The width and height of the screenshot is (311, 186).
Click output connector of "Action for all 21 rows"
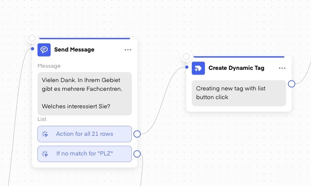coord(137,134)
